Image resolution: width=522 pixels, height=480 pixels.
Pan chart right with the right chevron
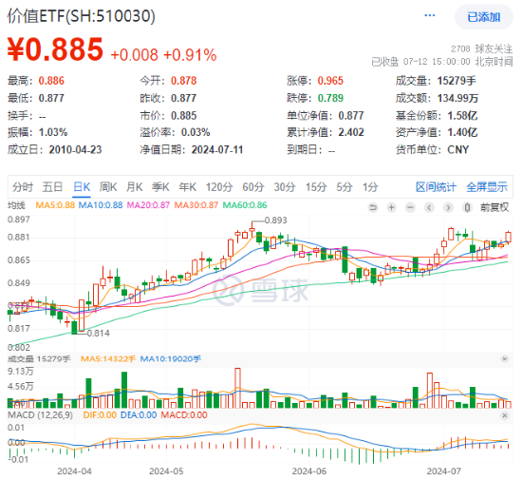448,207
